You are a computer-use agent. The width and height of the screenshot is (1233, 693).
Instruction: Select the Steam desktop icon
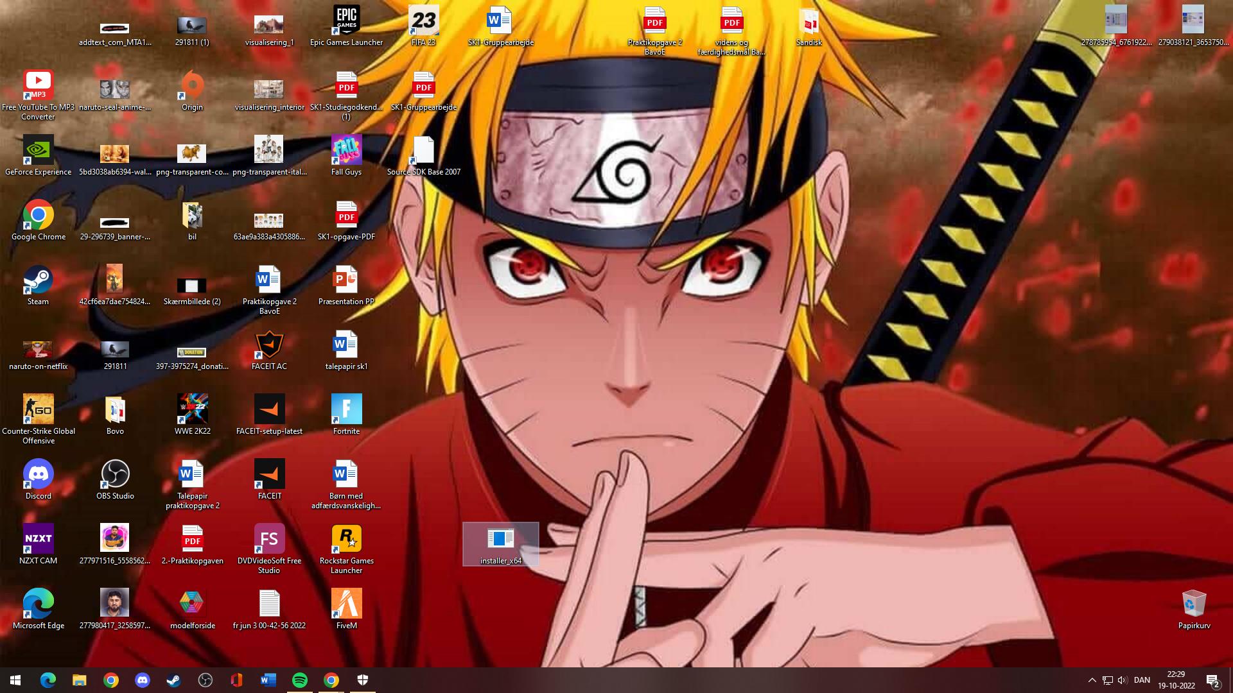click(x=38, y=280)
